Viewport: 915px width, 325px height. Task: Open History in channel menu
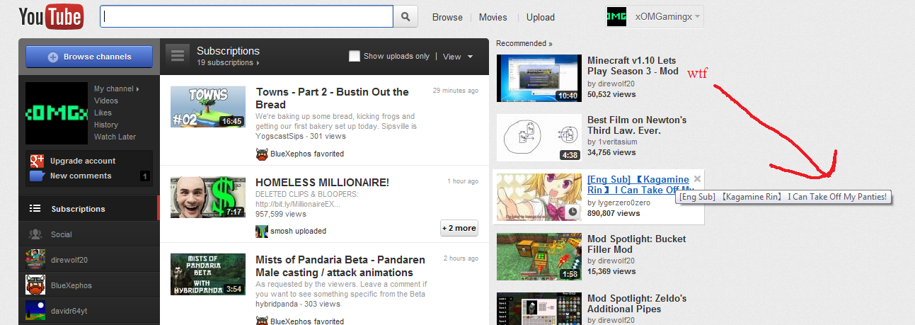(106, 125)
